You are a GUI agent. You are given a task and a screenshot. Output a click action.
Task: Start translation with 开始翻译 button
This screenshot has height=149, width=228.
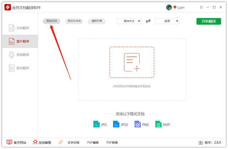(209, 21)
